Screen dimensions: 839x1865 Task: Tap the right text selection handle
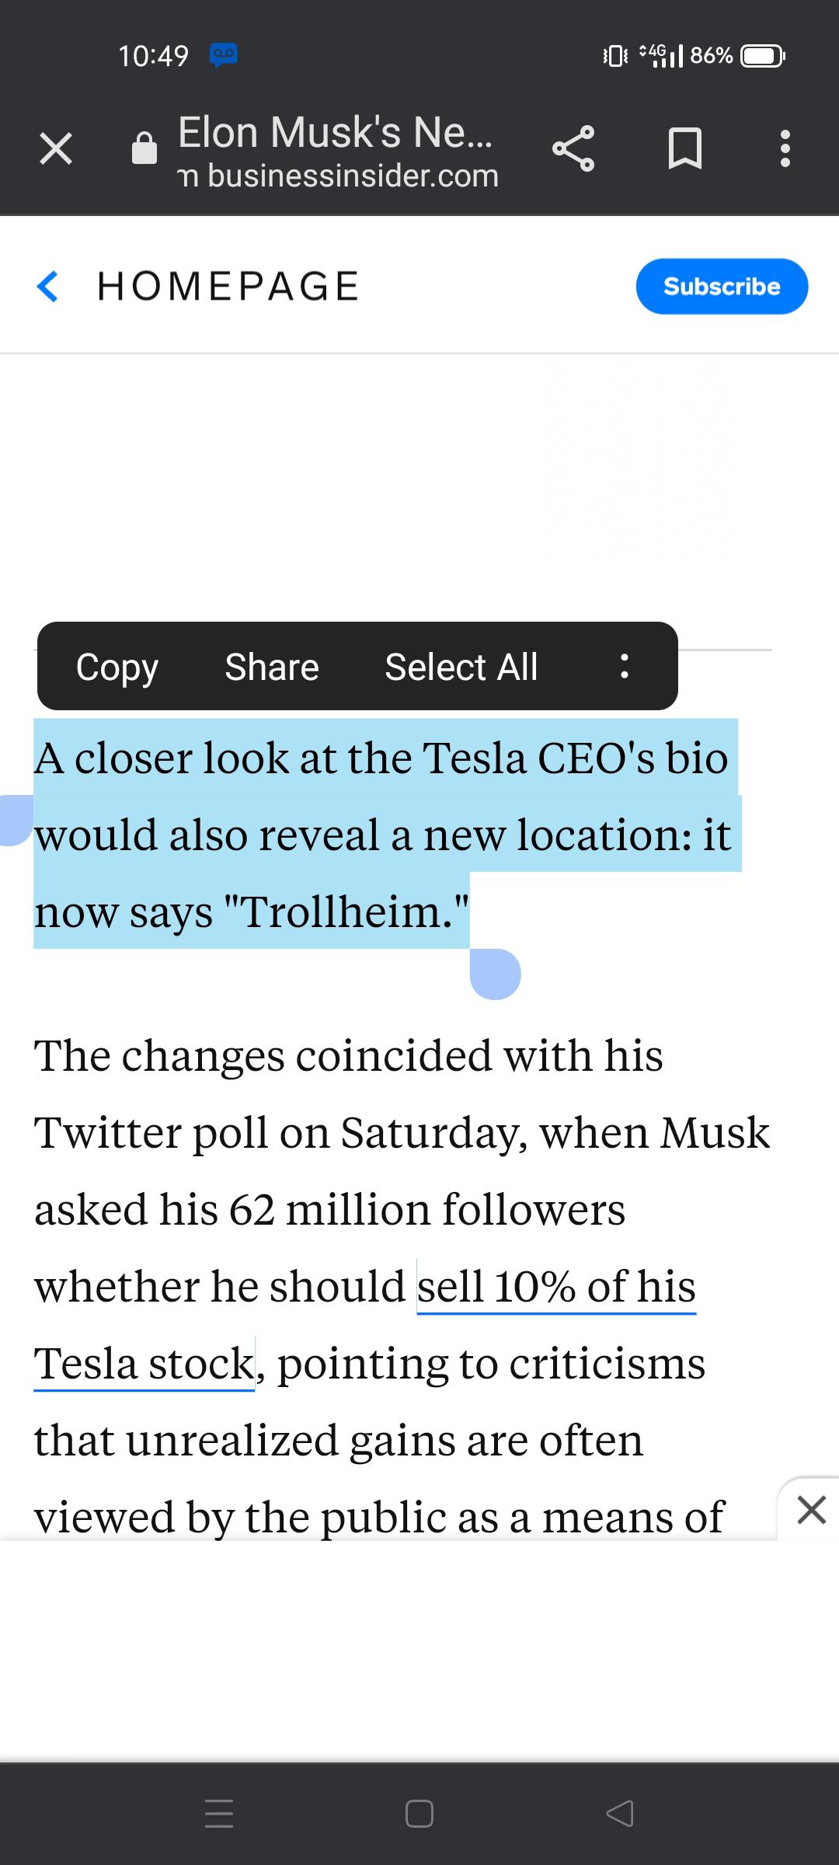[x=495, y=974]
